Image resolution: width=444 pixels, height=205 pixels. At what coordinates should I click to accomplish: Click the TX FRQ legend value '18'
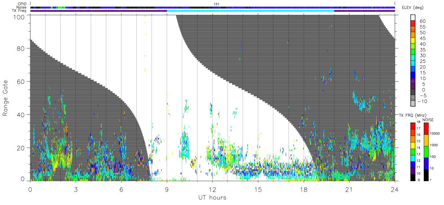pyautogui.click(x=418, y=122)
